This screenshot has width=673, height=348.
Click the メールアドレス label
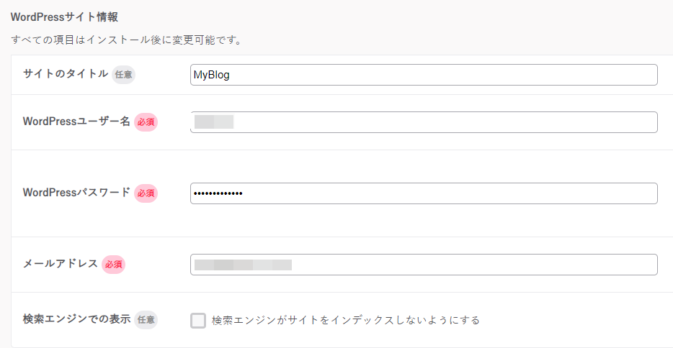coord(61,264)
